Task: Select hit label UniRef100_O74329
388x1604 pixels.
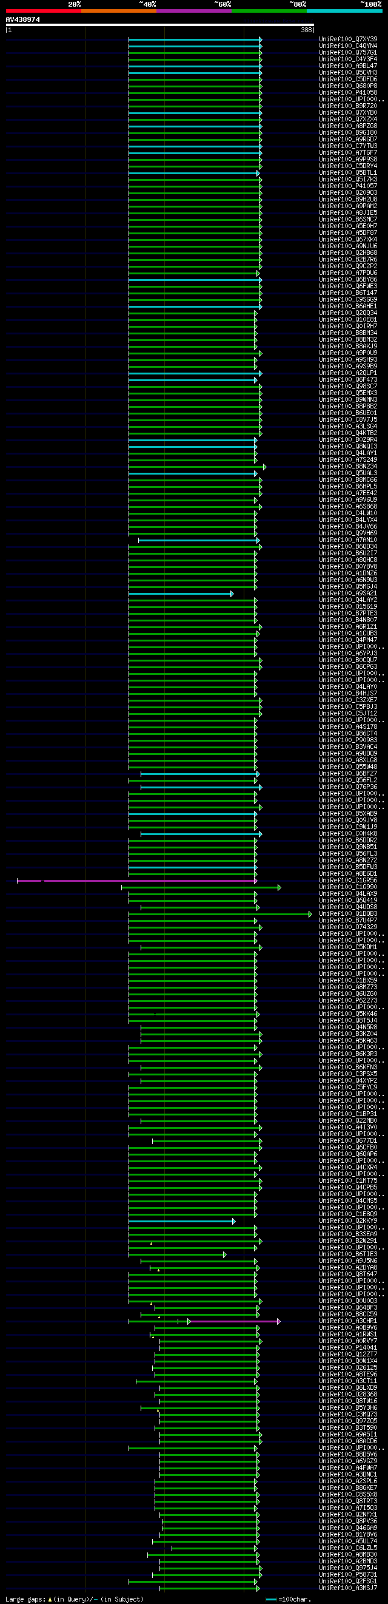Action: (348, 928)
